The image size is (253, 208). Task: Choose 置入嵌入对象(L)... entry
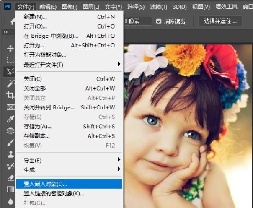coord(69,184)
